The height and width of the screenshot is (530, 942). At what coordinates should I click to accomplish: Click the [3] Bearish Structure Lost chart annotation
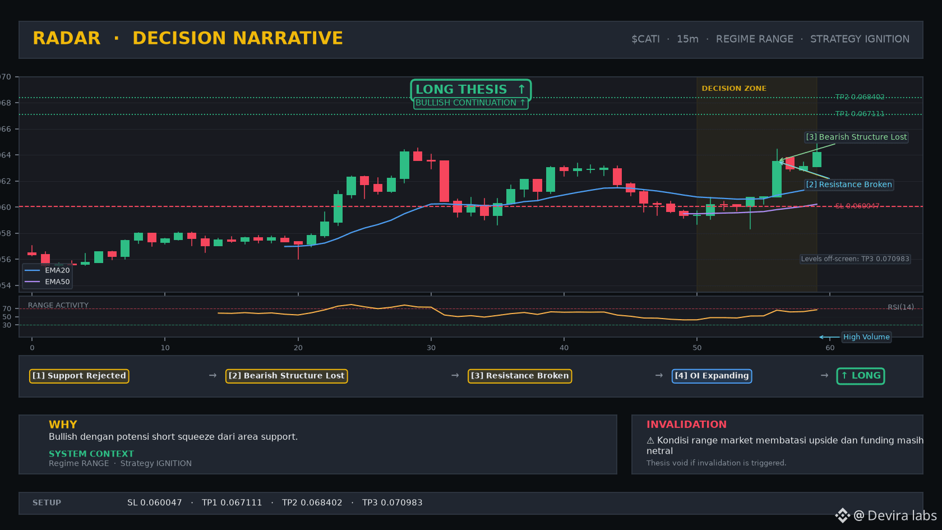pos(856,137)
